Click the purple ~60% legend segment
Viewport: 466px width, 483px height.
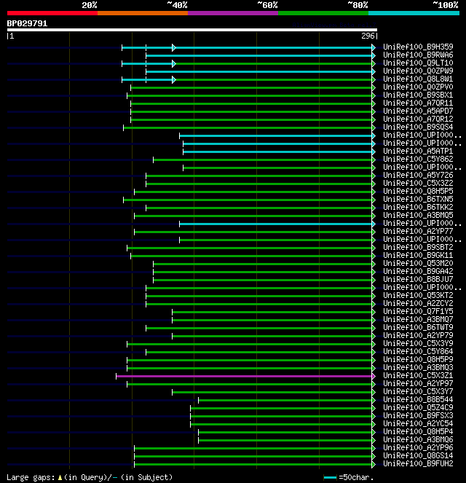pos(233,13)
